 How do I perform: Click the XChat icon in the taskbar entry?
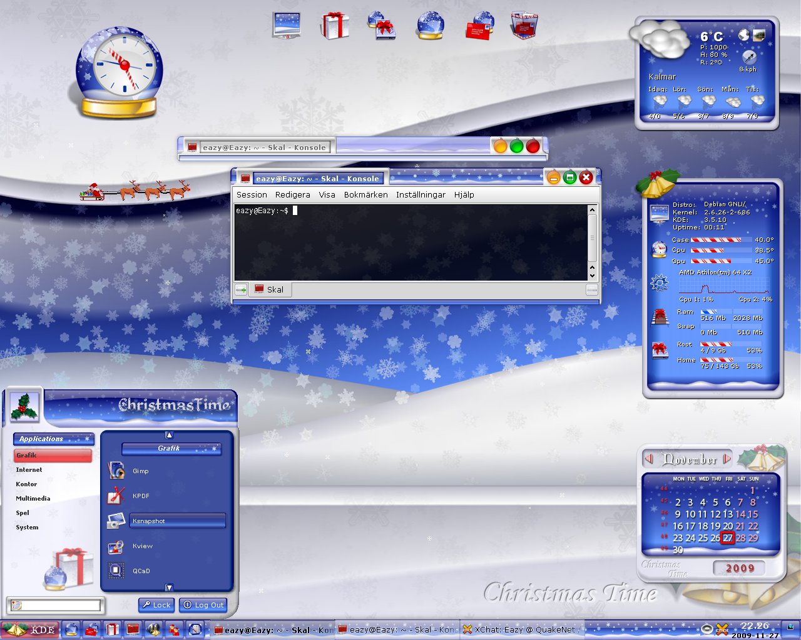(467, 630)
